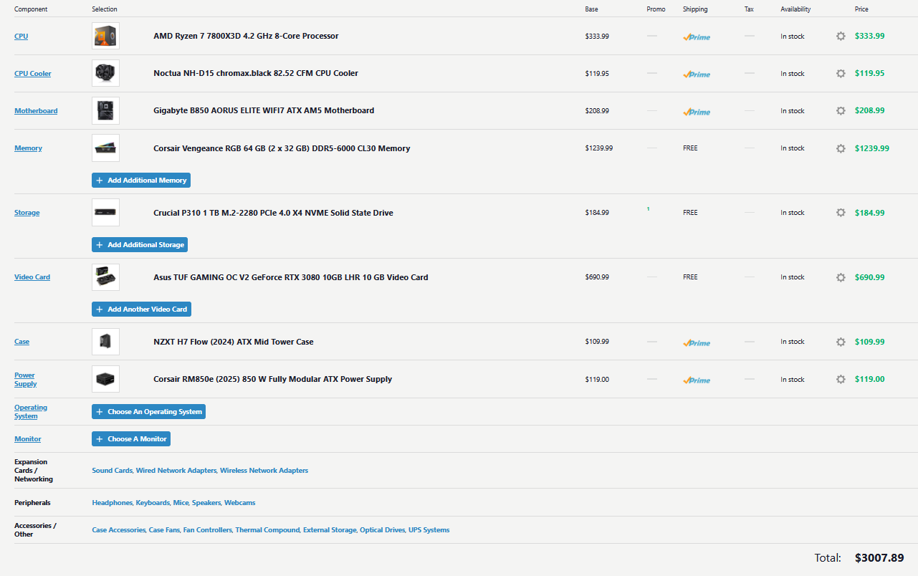Browse Keyboards peripherals link
This screenshot has width=918, height=576.
[153, 503]
